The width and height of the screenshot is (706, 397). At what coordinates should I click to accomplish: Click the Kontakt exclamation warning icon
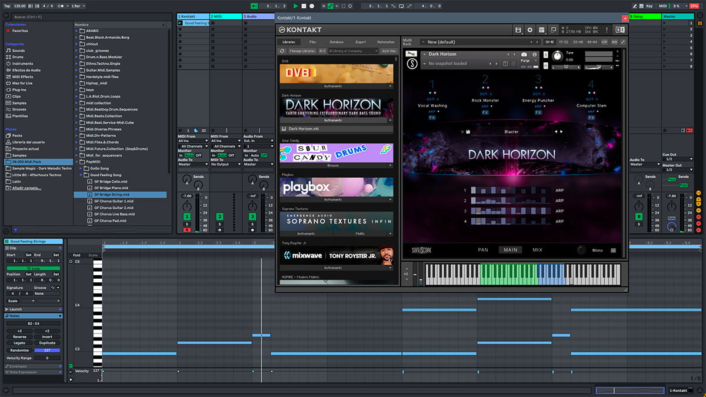tap(607, 29)
